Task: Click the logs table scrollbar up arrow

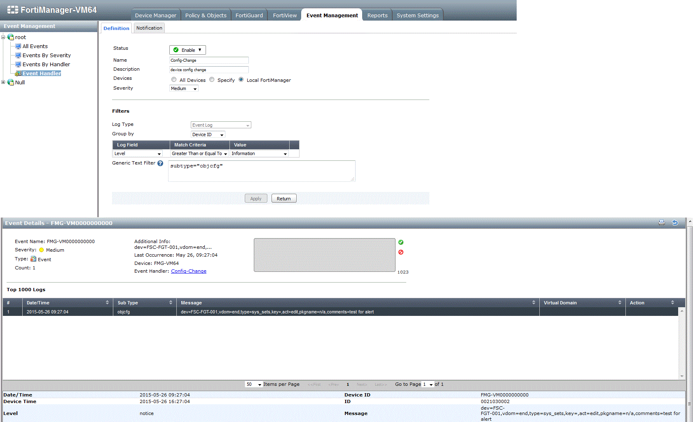Action: pyautogui.click(x=682, y=311)
